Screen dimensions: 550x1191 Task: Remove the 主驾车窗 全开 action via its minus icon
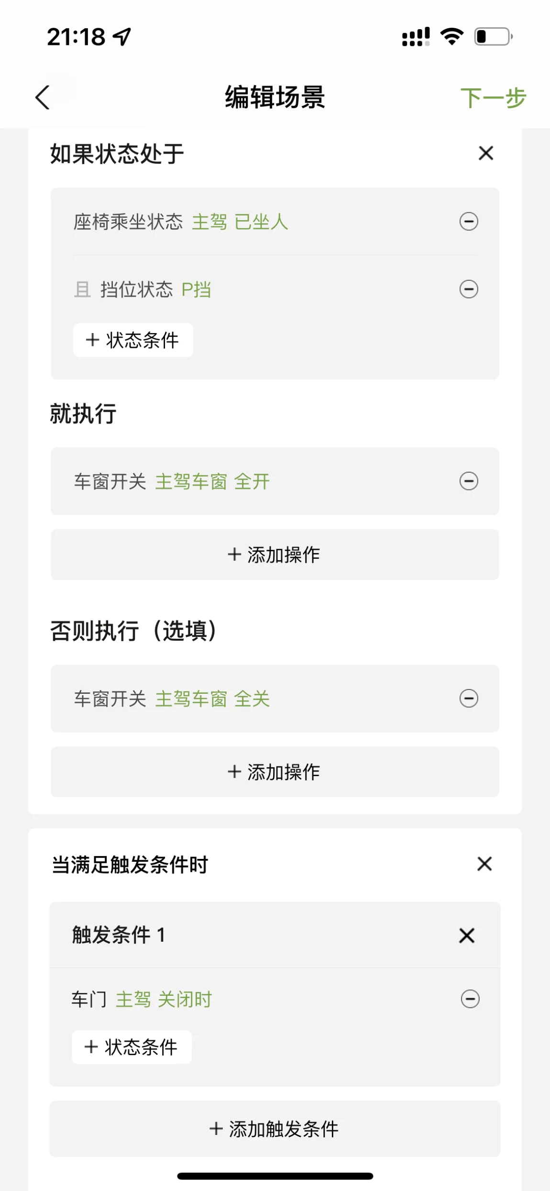click(469, 481)
